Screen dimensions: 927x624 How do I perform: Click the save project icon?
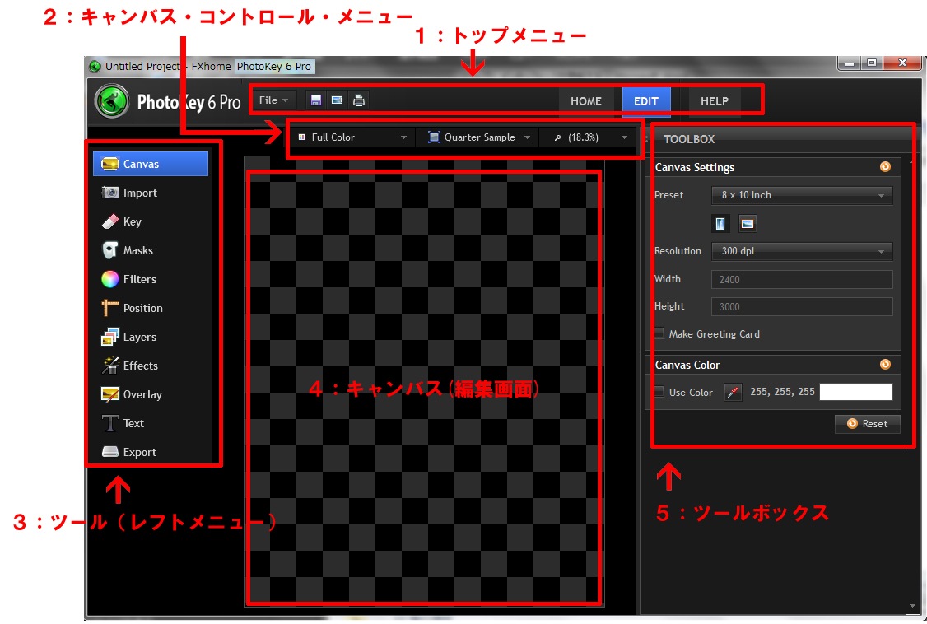315,100
